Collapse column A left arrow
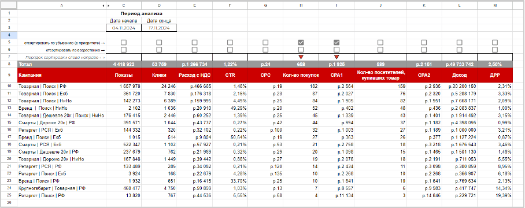This screenshot has width=525, height=208. click(x=103, y=6)
